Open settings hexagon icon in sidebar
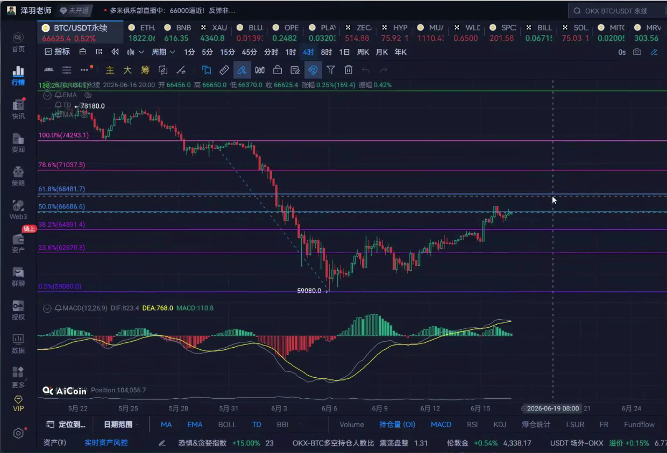Screen dimensions: 667x453 [x=18, y=433]
